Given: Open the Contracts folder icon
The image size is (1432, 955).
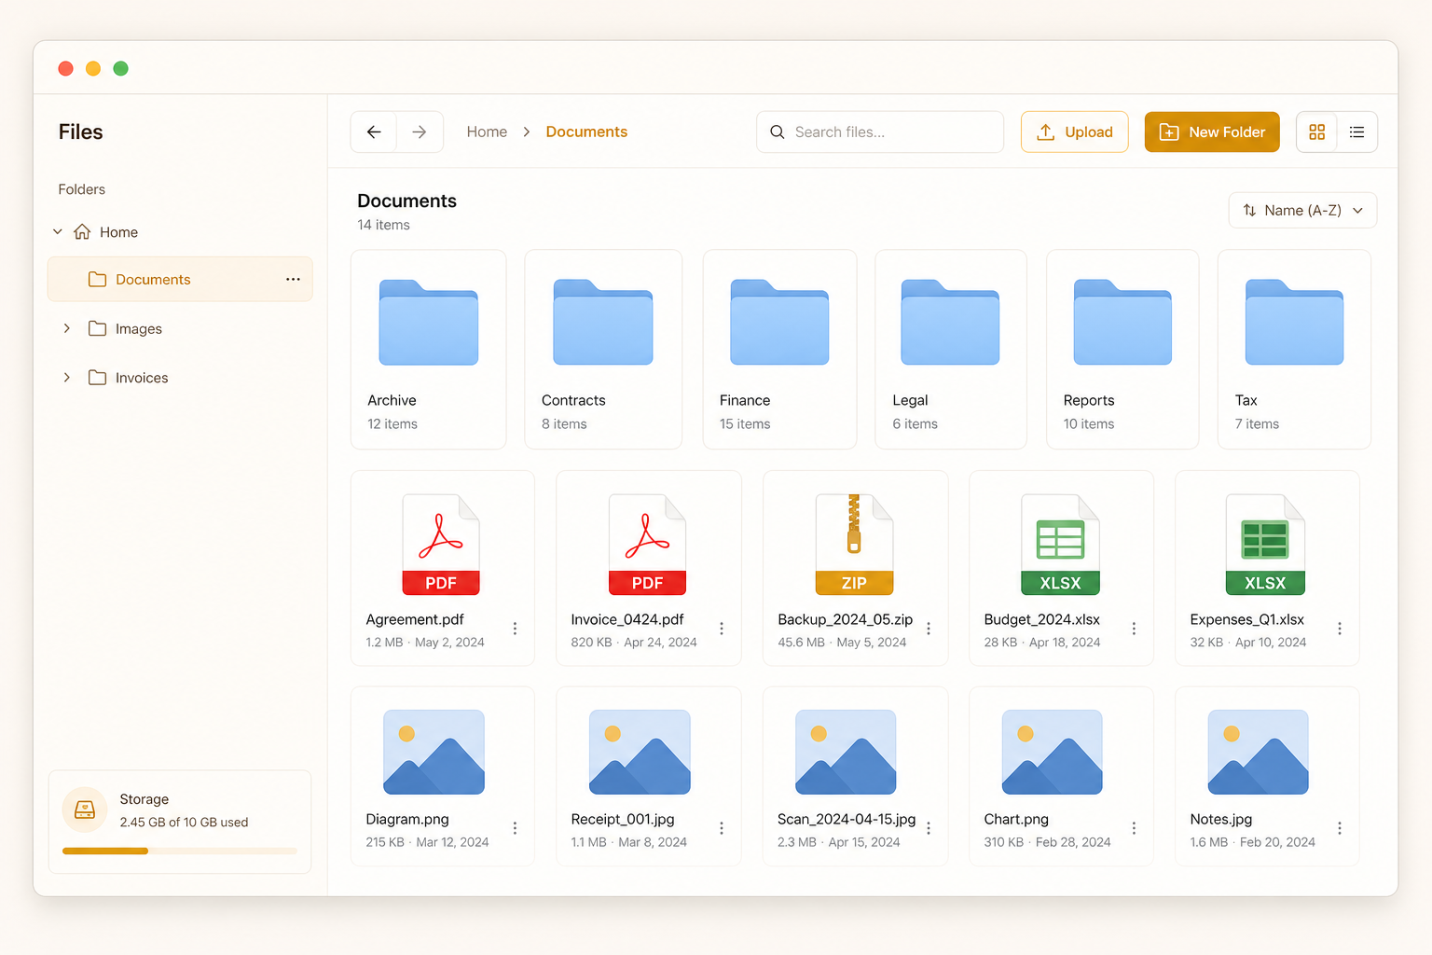Looking at the screenshot, I should pos(603,322).
